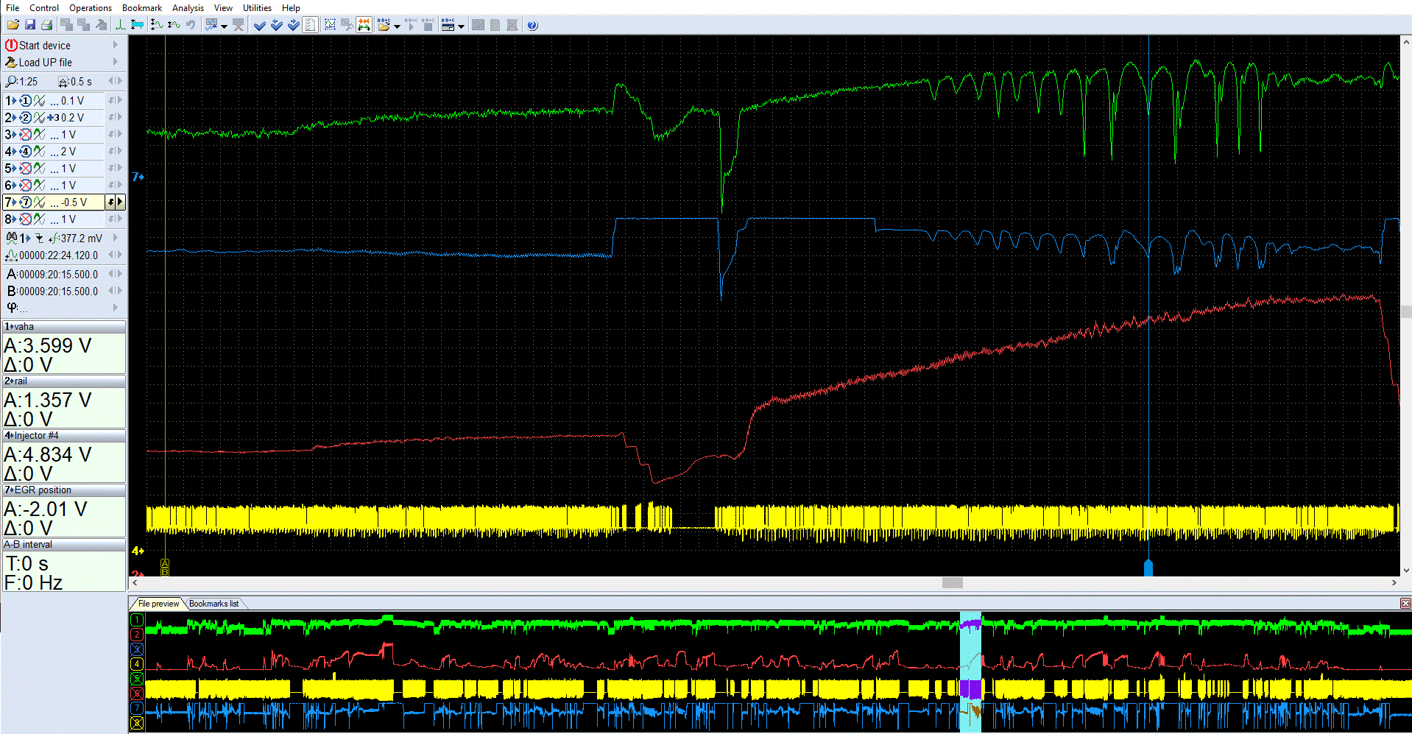
Task: Click the fit-to-width cyan ruler icon
Action: coord(137,25)
